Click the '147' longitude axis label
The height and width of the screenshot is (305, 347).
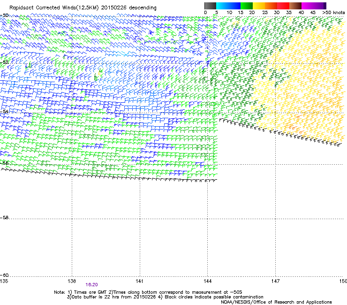[x=275, y=281]
